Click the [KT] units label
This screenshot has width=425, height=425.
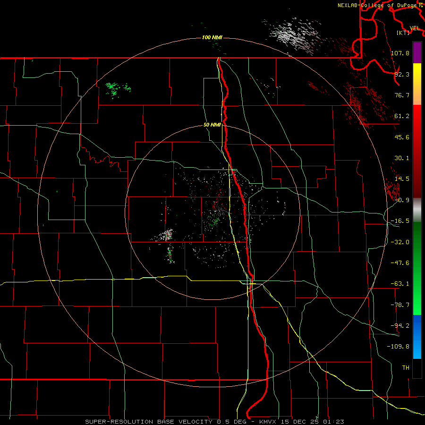coord(403,33)
